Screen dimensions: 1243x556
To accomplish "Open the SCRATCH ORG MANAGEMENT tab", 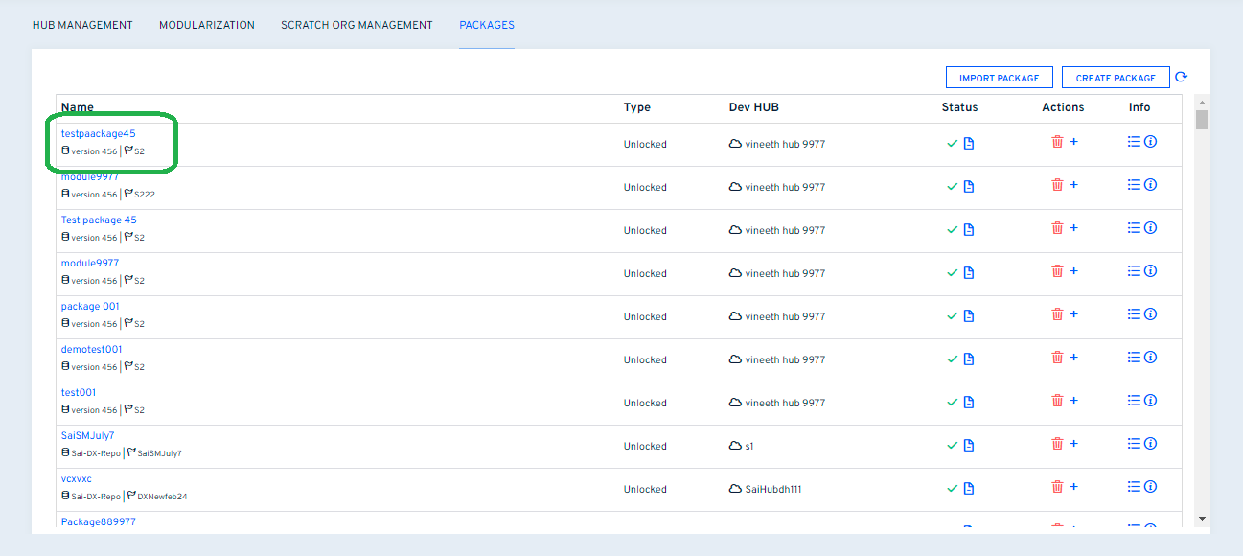I will click(357, 25).
